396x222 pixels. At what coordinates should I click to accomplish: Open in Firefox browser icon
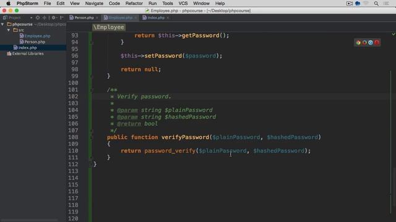(364, 43)
